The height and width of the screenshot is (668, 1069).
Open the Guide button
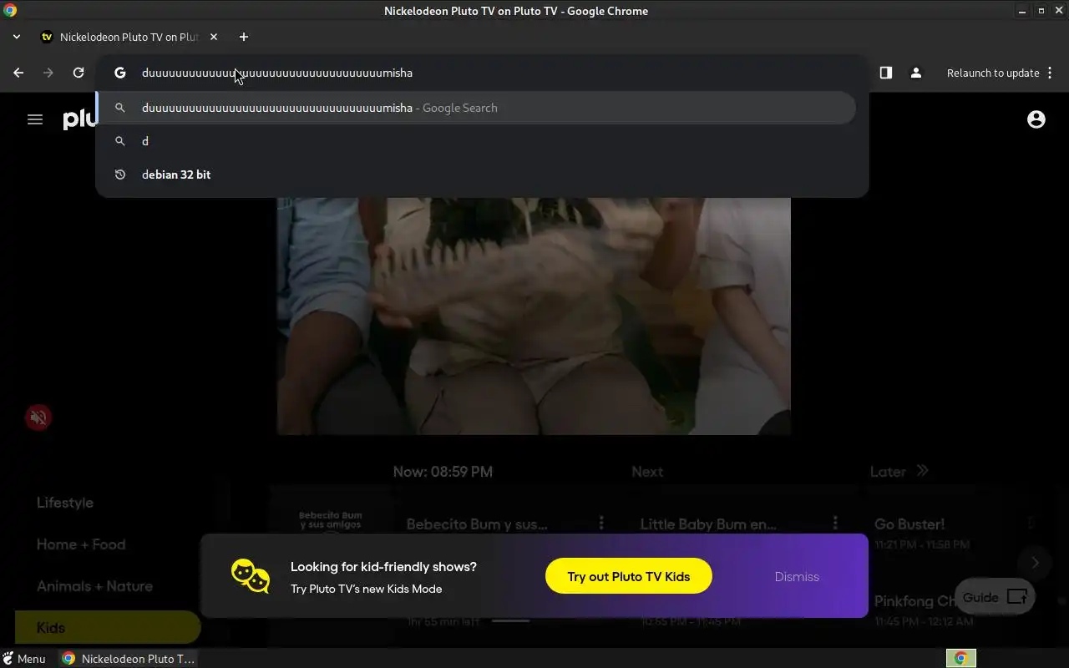[995, 597]
